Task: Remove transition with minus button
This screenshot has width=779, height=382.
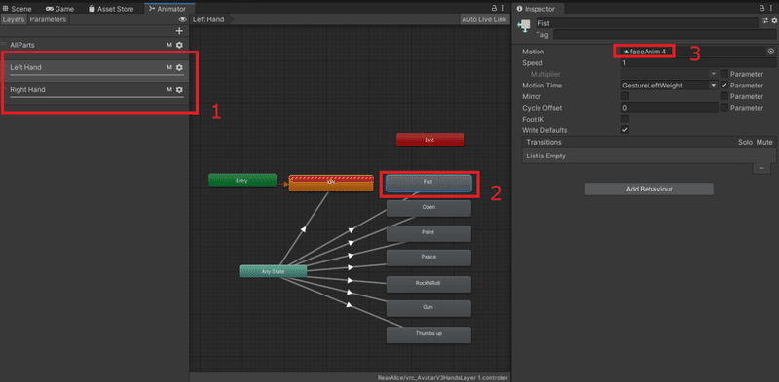Action: pyautogui.click(x=761, y=169)
